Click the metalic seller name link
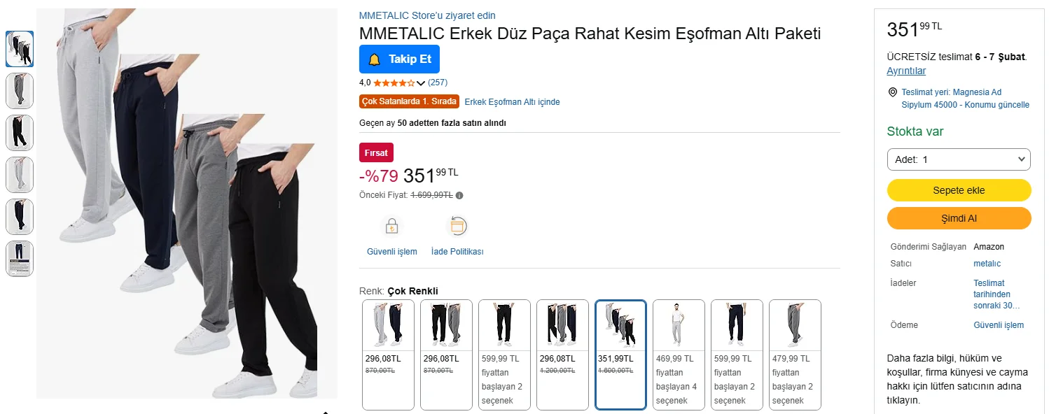This screenshot has width=1049, height=414. coord(987,264)
